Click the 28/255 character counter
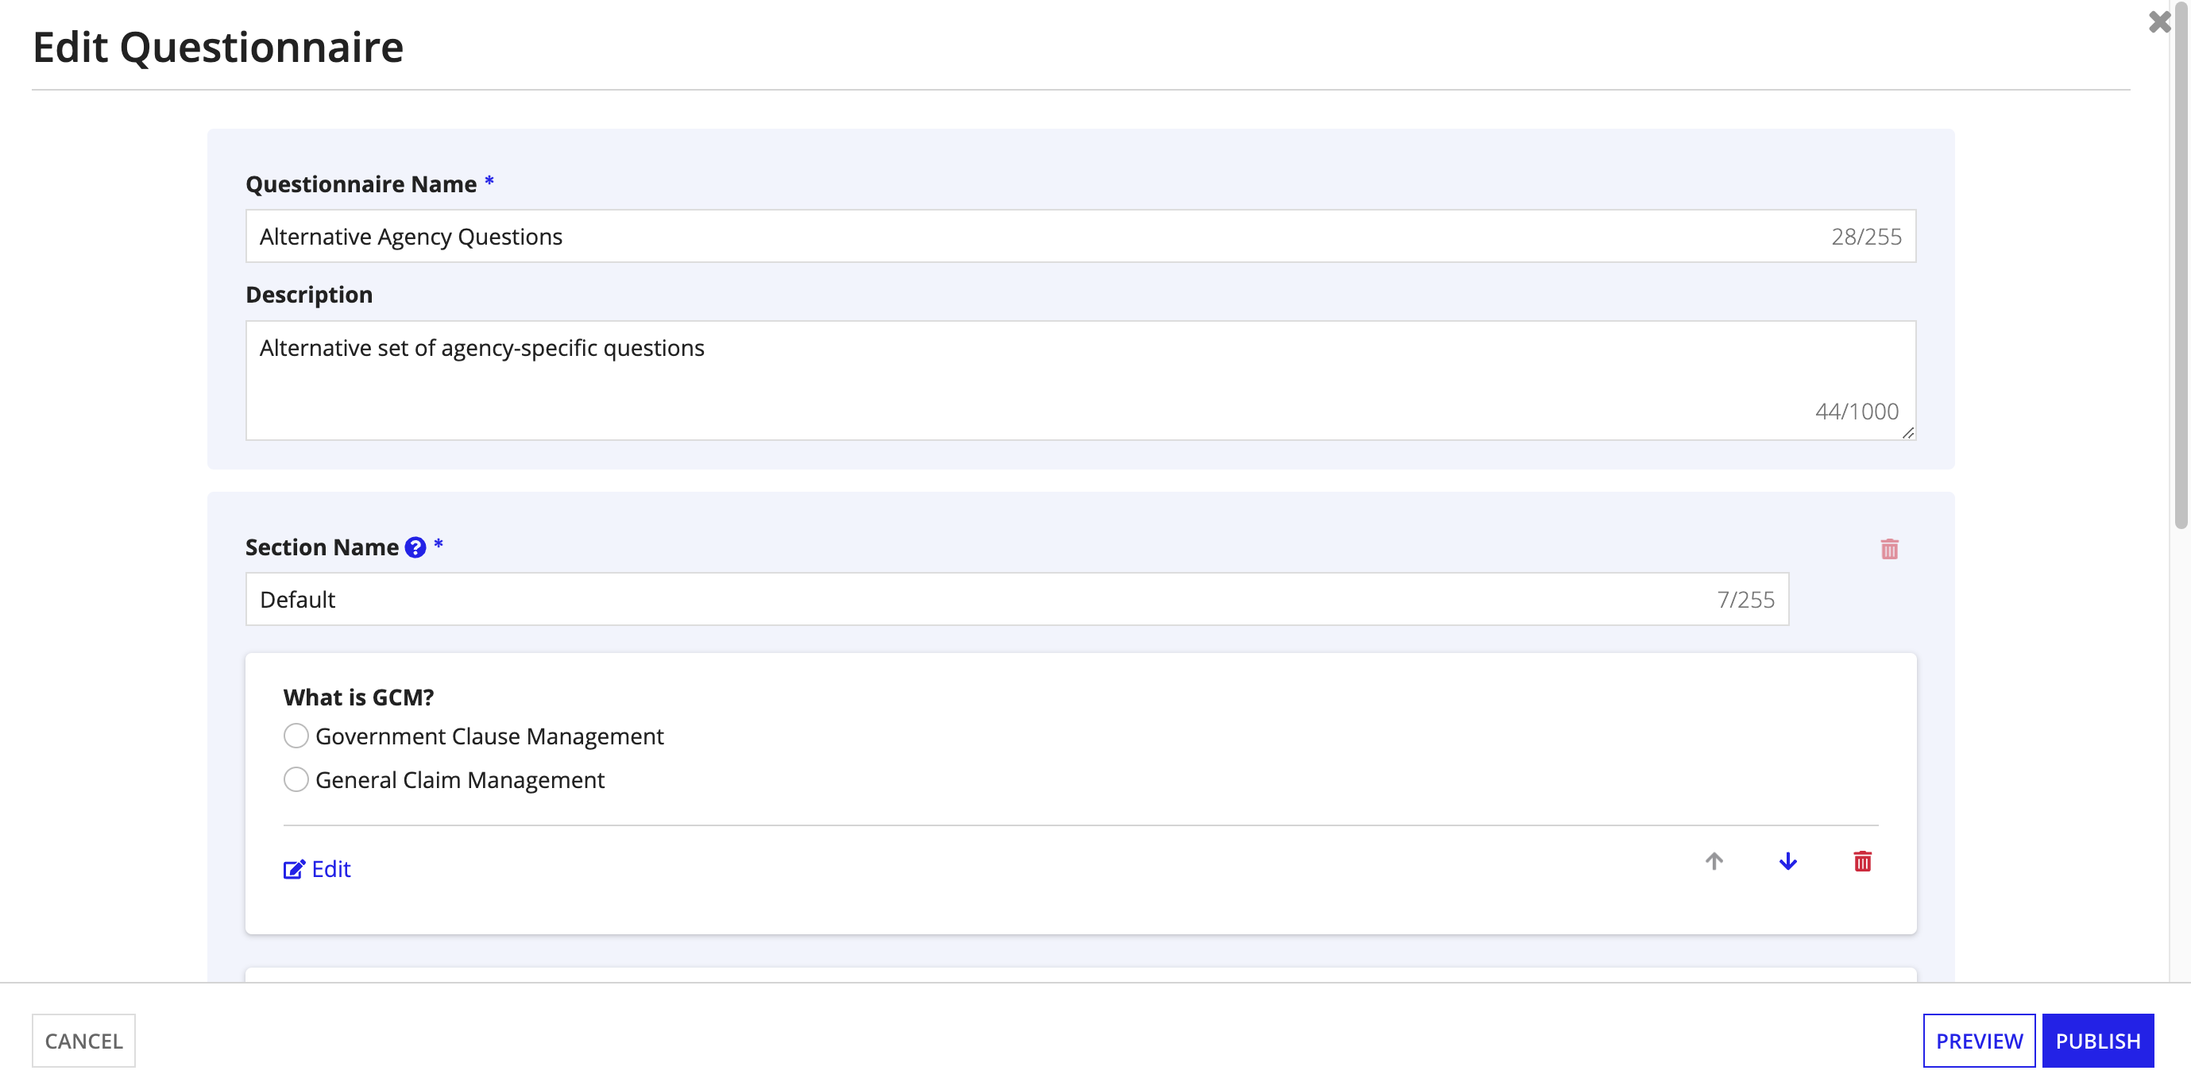This screenshot has width=2191, height=1082. tap(1866, 237)
